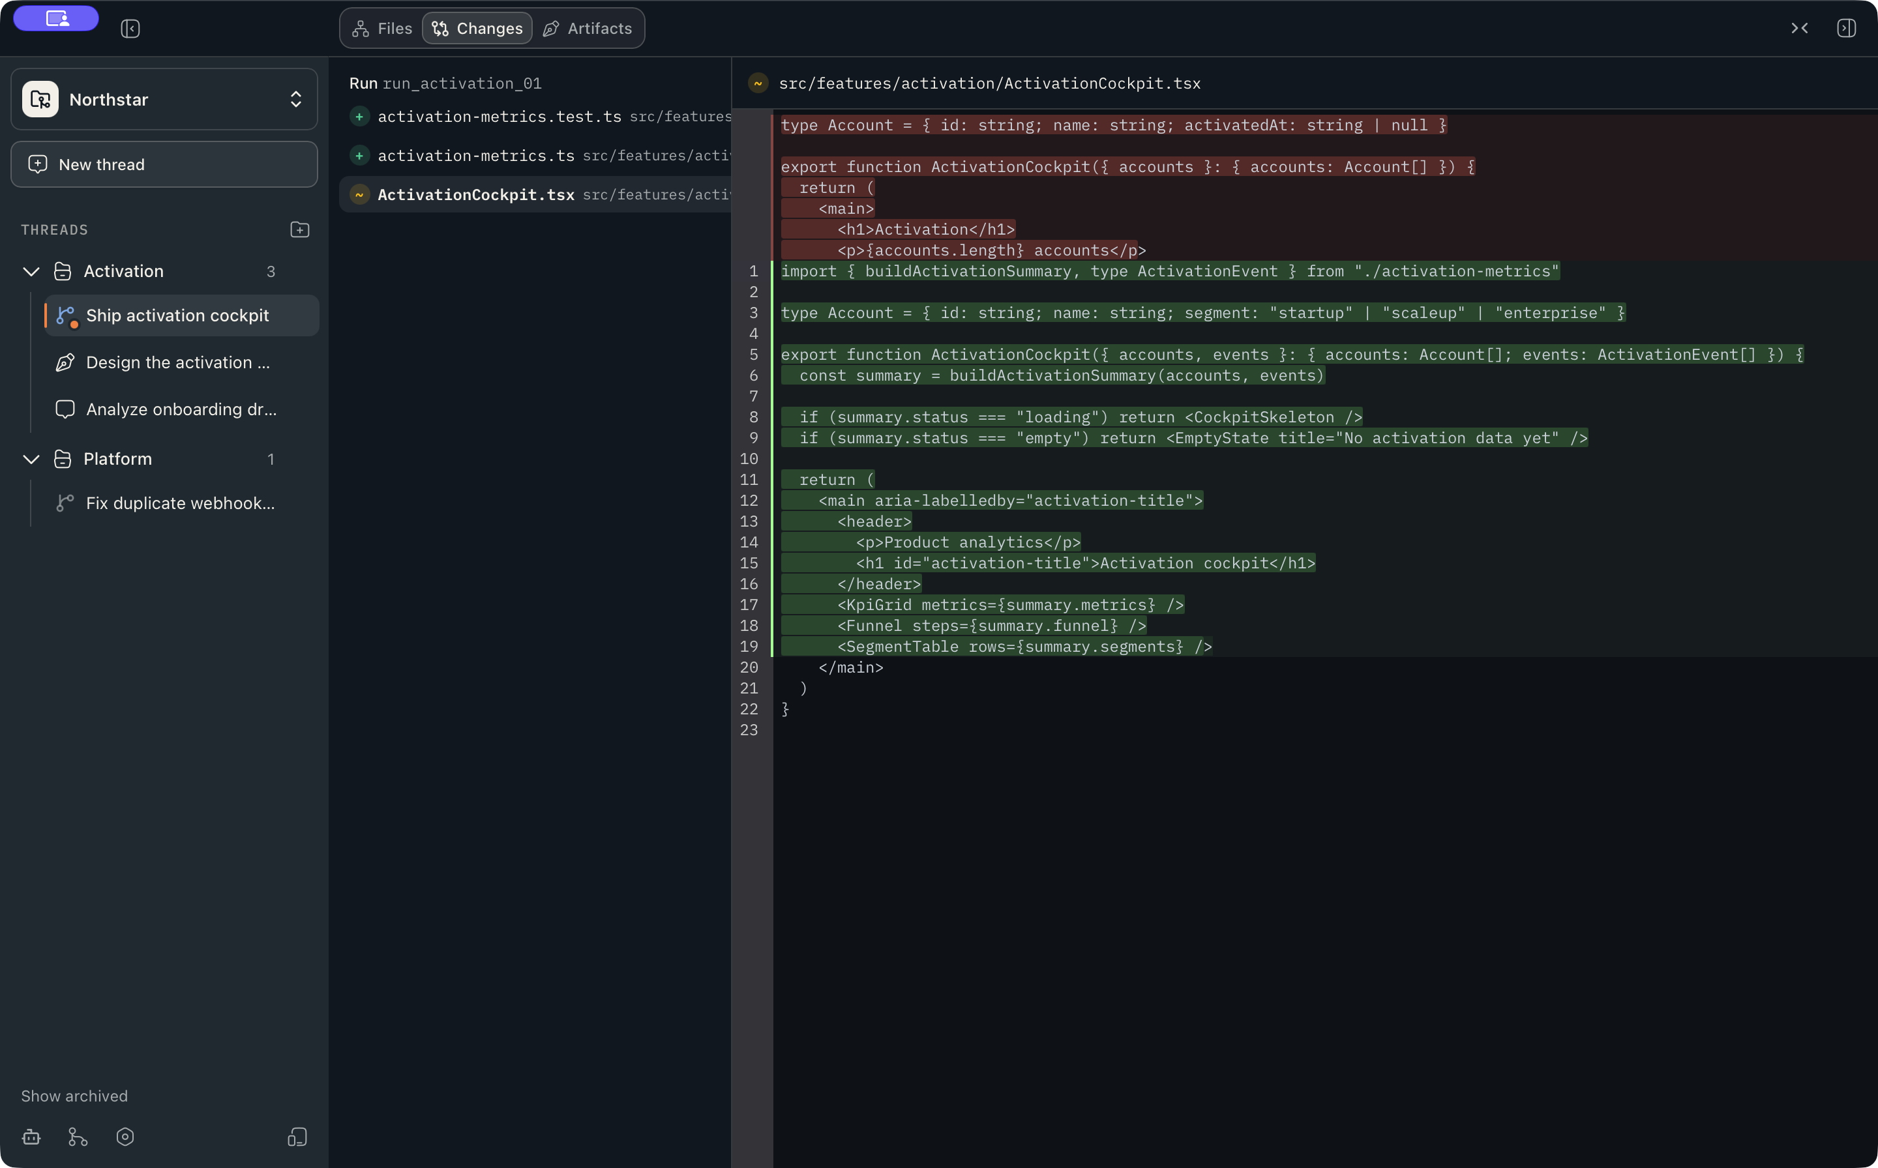
Task: Click the Activation group count 3
Action: click(271, 271)
